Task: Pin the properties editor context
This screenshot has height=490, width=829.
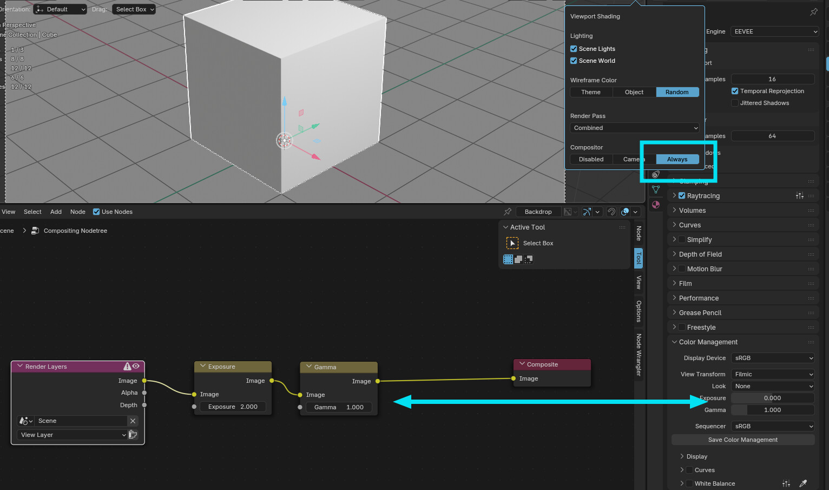Action: tap(813, 12)
